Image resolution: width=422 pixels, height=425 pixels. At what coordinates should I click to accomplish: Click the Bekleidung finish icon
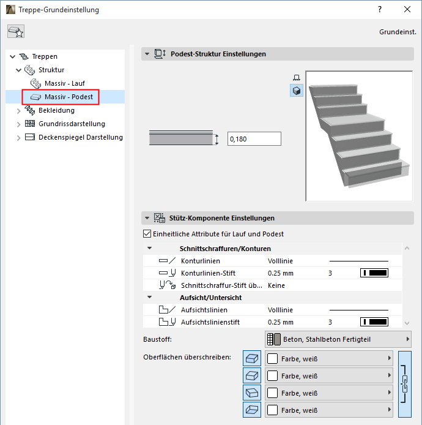coord(30,110)
